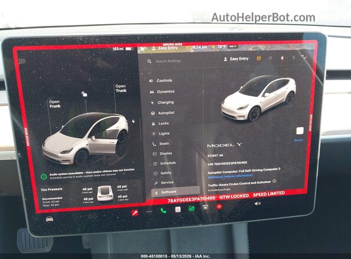Open Additional Vehicle Information link
Screen dimensions: 351x259
[x=230, y=177]
